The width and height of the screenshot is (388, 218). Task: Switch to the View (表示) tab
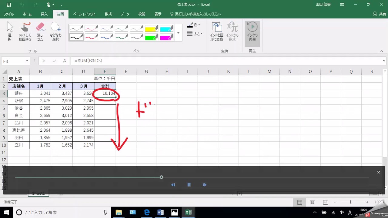point(158,14)
